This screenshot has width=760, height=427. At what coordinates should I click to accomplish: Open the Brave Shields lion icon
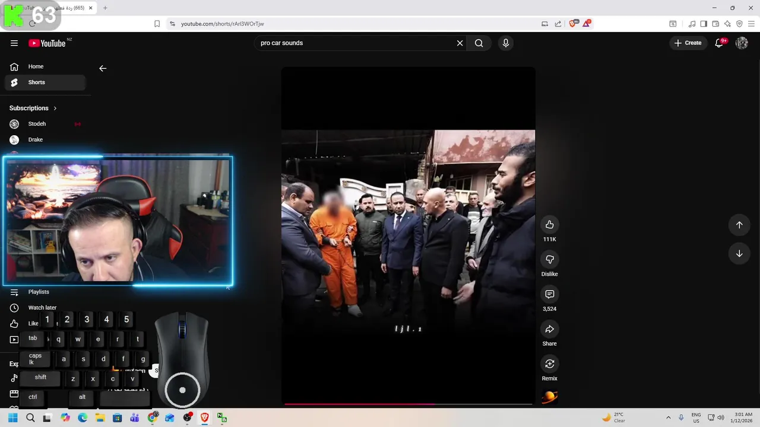pos(572,24)
